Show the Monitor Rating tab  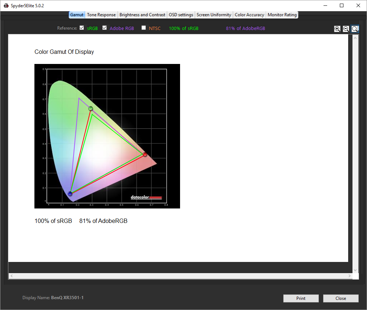coord(282,15)
